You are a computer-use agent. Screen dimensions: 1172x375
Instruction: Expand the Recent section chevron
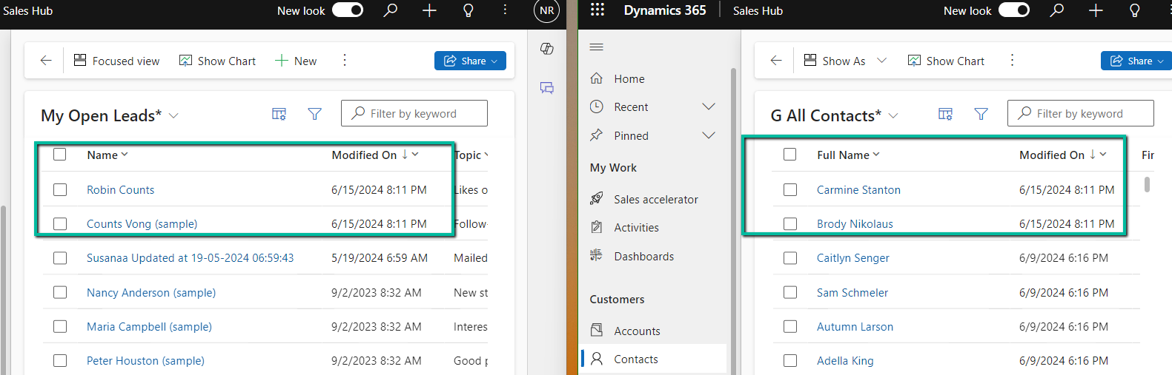click(x=708, y=107)
